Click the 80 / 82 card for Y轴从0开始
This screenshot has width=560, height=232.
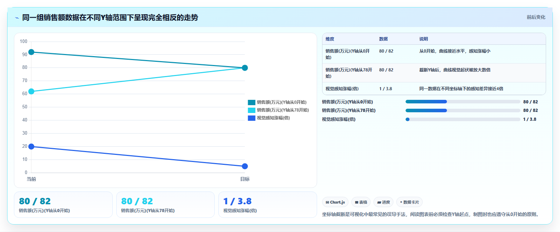click(x=63, y=205)
